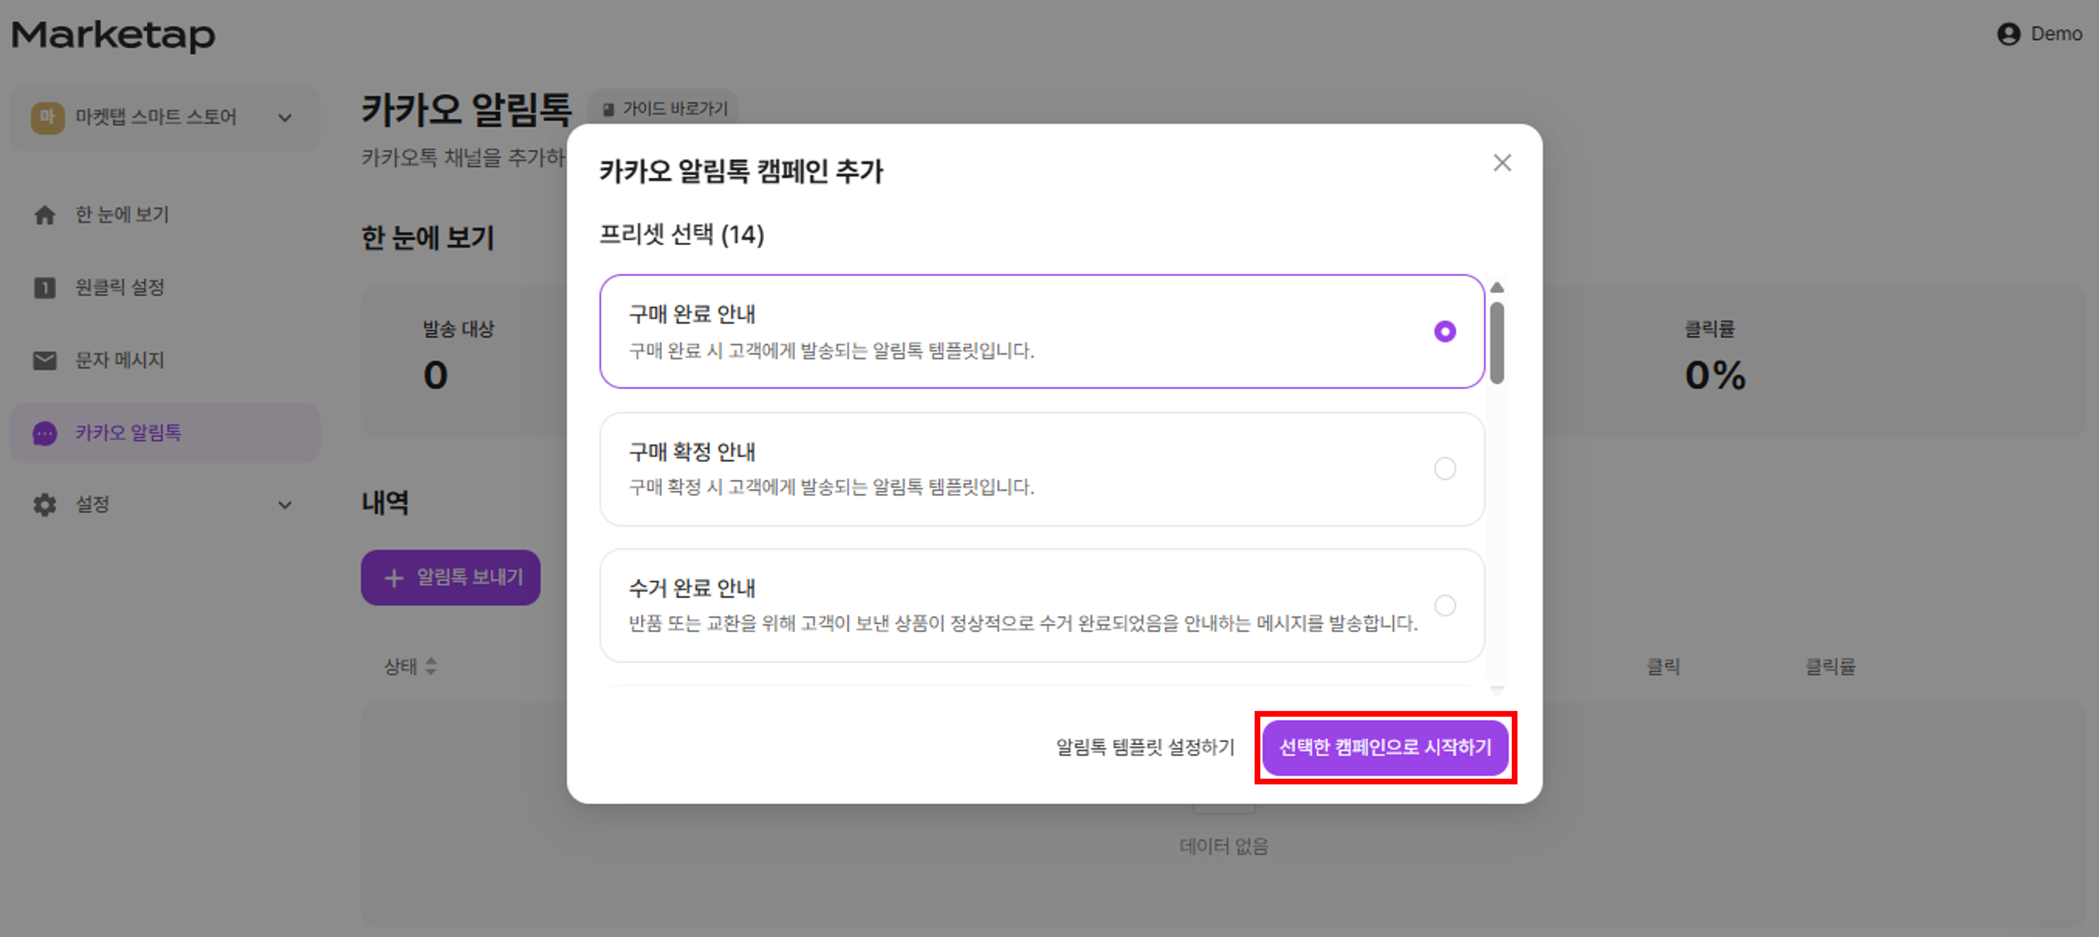The width and height of the screenshot is (2099, 937).
Task: Click 선택한 캠페인으로 시작하기 button
Action: 1384,747
